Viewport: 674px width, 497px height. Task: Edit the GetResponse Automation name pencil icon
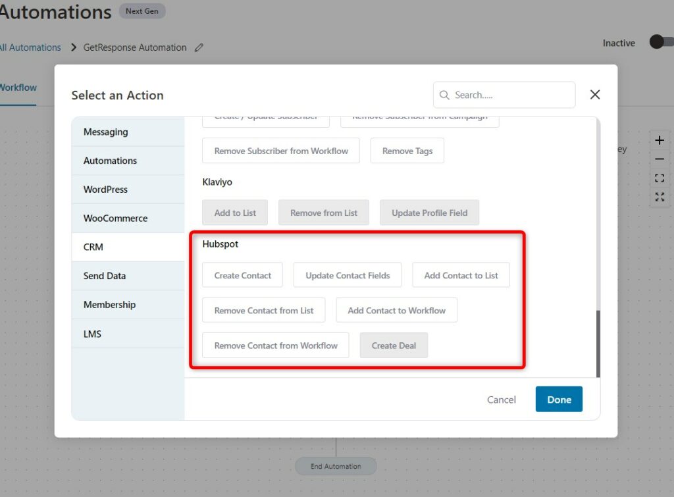199,47
